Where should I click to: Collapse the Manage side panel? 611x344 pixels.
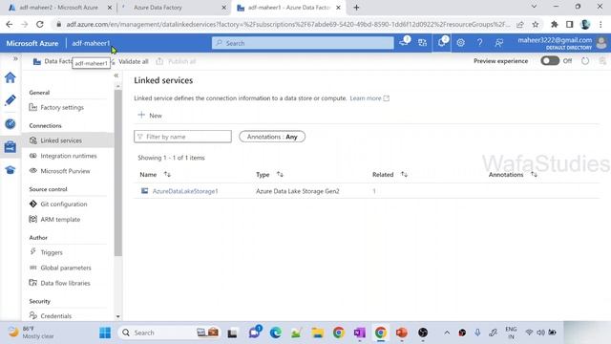pos(116,75)
